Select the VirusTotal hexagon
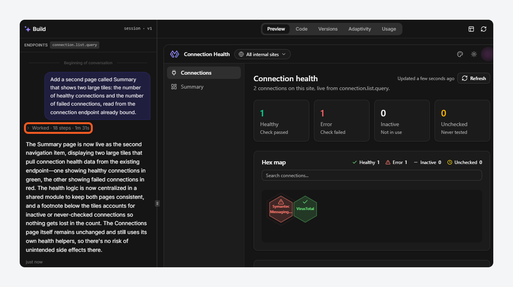The image size is (513, 287). coord(305,209)
